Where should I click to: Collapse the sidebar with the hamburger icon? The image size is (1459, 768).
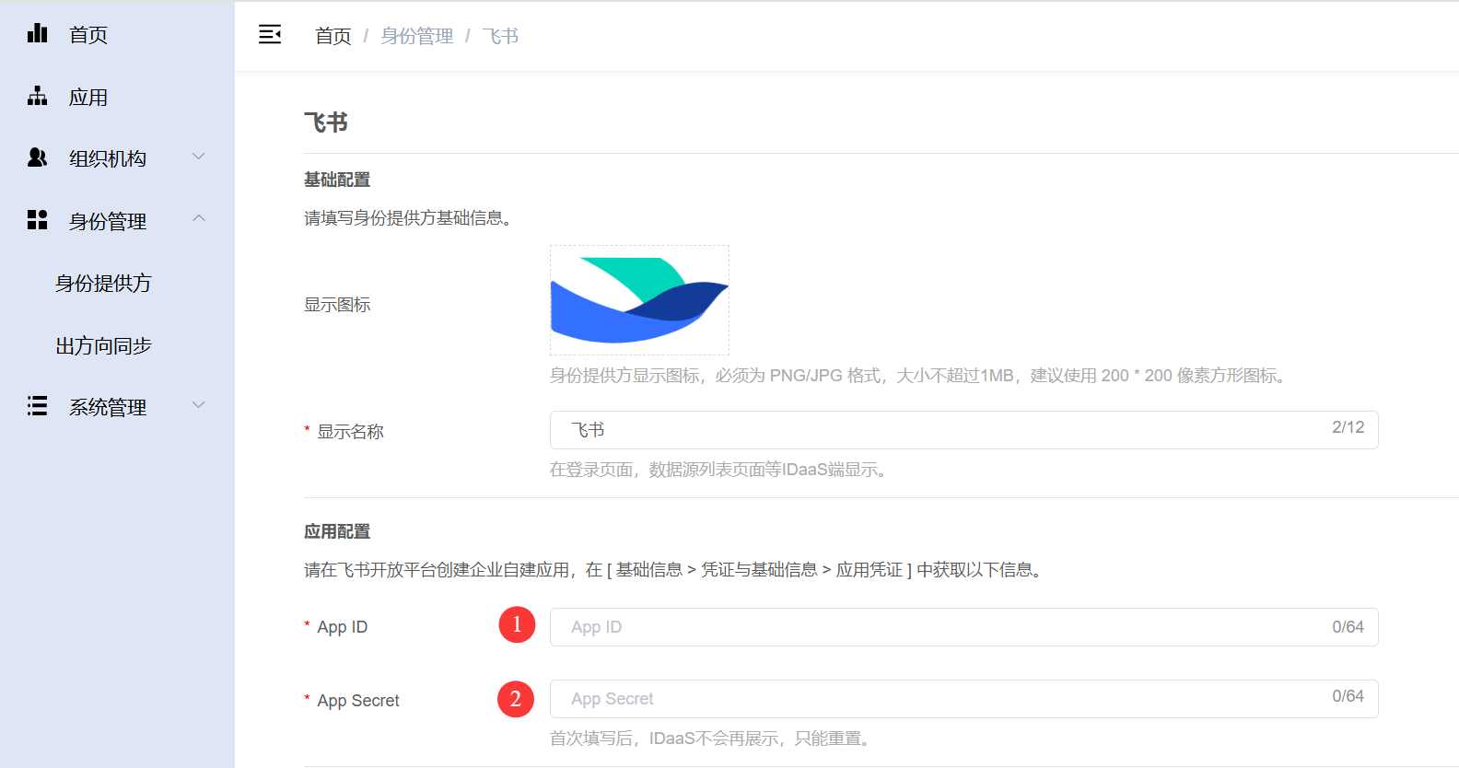[270, 35]
